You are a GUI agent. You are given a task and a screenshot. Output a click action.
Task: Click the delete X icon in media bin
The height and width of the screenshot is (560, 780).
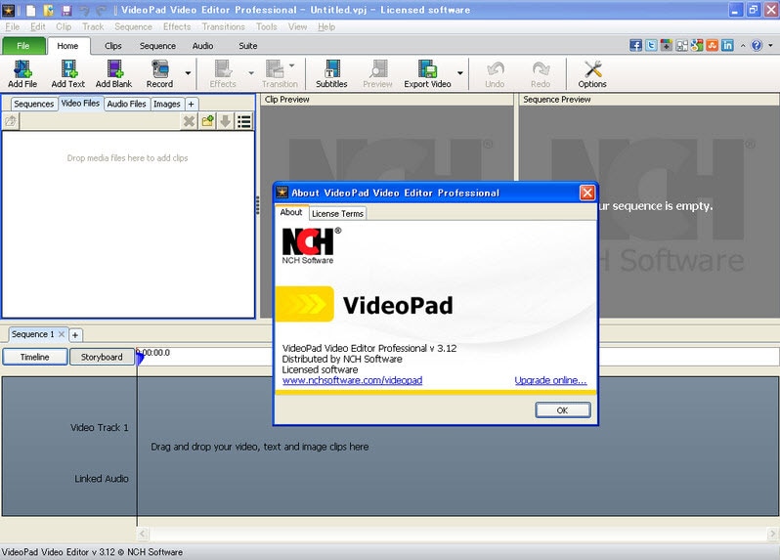pyautogui.click(x=189, y=121)
